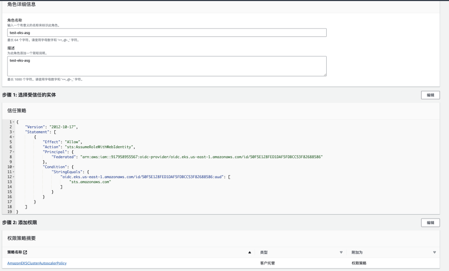Click external link icon beside 策略名称
Viewport: 449px width, 271px height.
coord(25,252)
